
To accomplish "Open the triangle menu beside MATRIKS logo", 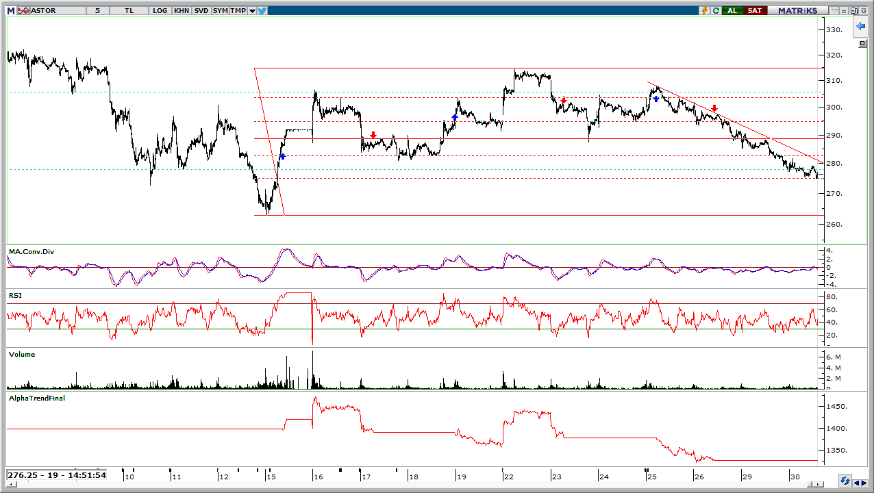I will click(834, 10).
